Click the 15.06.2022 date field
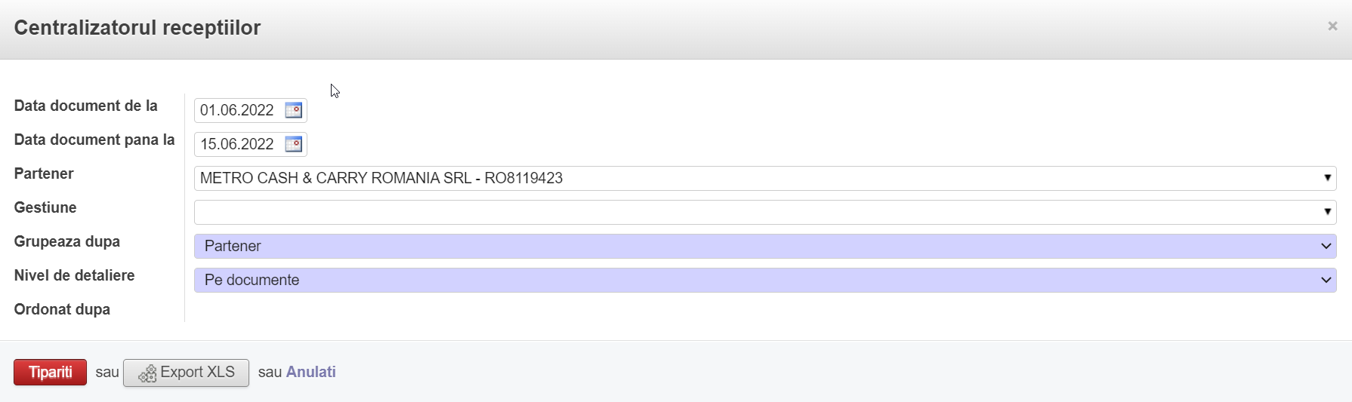Image resolution: width=1352 pixels, height=402 pixels. point(238,144)
